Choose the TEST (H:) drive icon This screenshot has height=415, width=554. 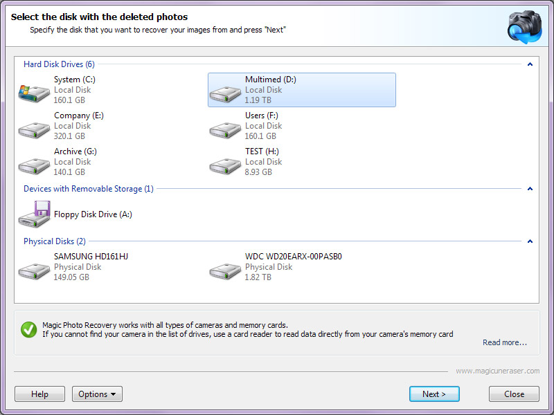(x=224, y=165)
